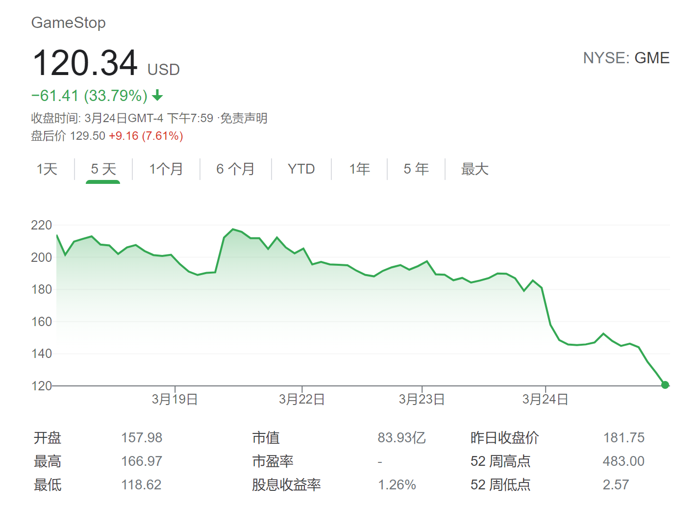This screenshot has width=697, height=508.
Task: Click the 开盘 label
Action: [48, 437]
